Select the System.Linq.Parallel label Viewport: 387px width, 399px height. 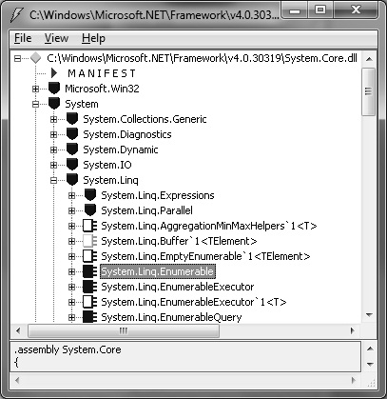[146, 210]
